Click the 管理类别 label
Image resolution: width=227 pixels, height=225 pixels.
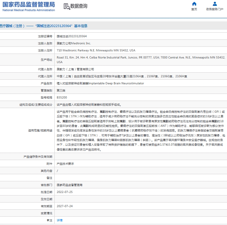46,90
